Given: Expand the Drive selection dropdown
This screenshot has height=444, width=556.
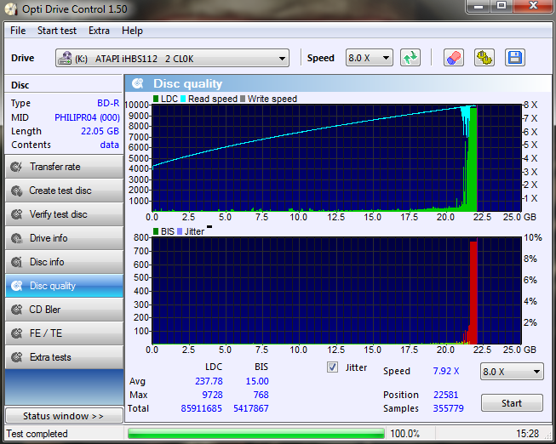Looking at the screenshot, I should 282,59.
